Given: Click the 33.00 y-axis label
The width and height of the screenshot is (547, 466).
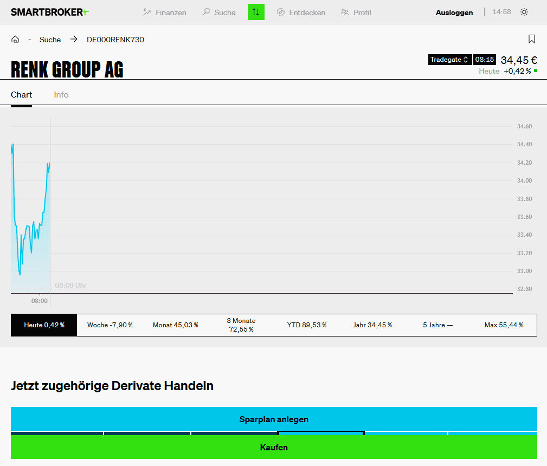Looking at the screenshot, I should point(524,271).
